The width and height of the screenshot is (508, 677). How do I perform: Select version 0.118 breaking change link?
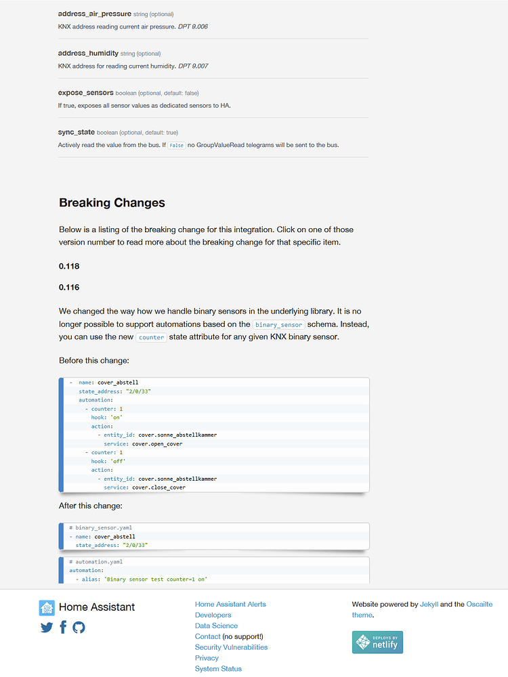[x=68, y=266]
